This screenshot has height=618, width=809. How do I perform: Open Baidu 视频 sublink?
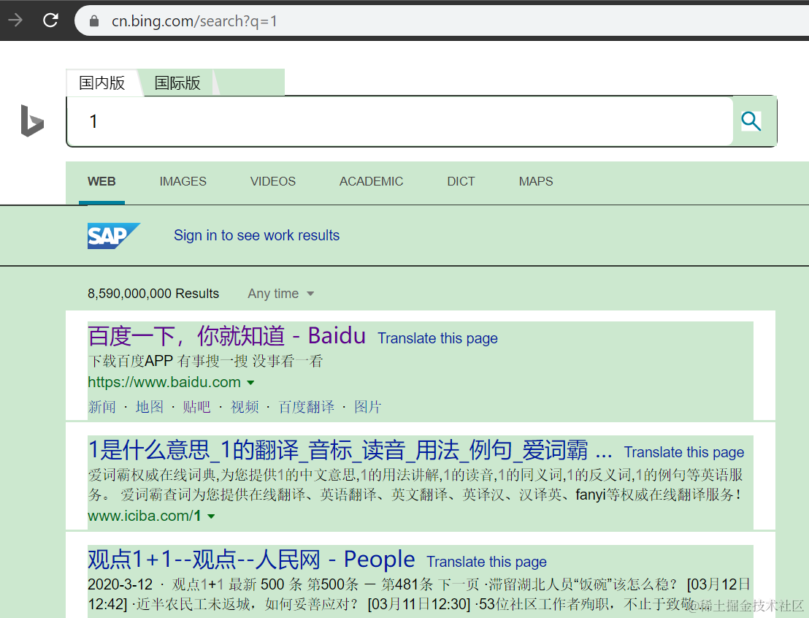245,407
